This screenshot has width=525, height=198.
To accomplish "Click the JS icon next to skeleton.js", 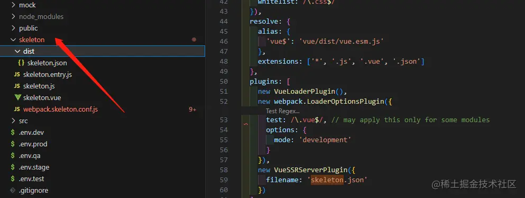I will (x=17, y=86).
